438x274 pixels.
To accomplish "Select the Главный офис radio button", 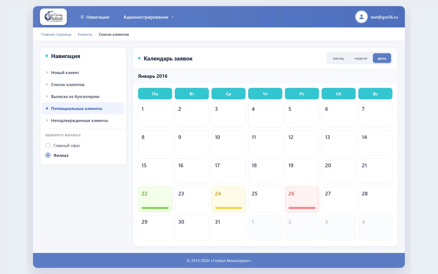I will [48, 145].
